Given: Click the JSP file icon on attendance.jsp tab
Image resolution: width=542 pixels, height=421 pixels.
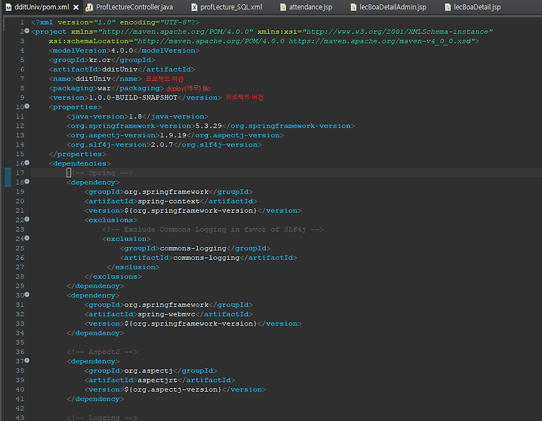Looking at the screenshot, I should click(283, 7).
